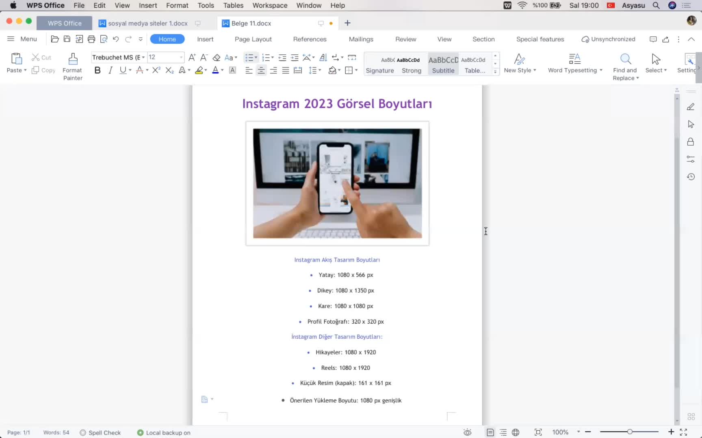Toggle character border A icon
Image resolution: width=702 pixels, height=438 pixels.
(233, 70)
